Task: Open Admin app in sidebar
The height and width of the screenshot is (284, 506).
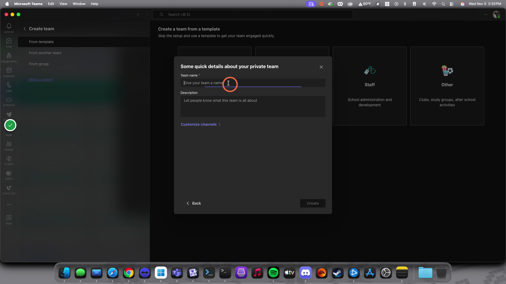Action: (9, 175)
